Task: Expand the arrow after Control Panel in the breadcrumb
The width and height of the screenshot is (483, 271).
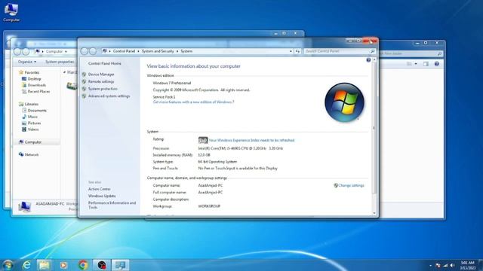Action: (x=138, y=51)
